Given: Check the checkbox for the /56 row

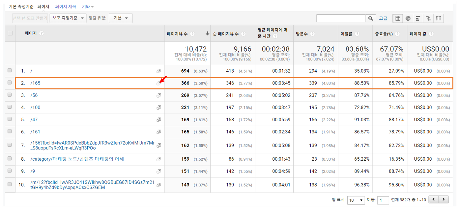Looking at the screenshot, I should pyautogui.click(x=10, y=95).
